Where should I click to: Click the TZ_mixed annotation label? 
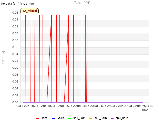point(30,11)
